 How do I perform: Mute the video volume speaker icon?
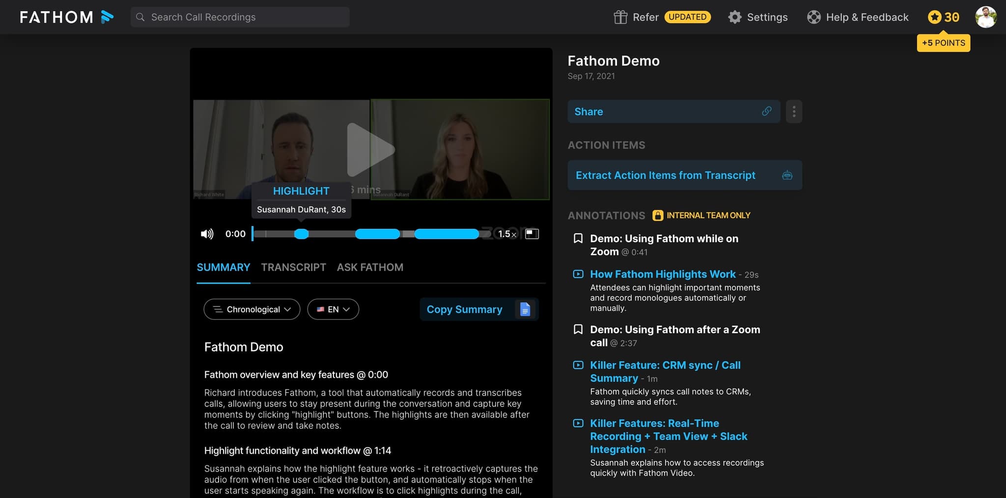tap(207, 234)
